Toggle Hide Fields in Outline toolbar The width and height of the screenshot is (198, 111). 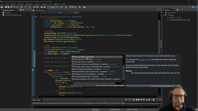[182, 10]
